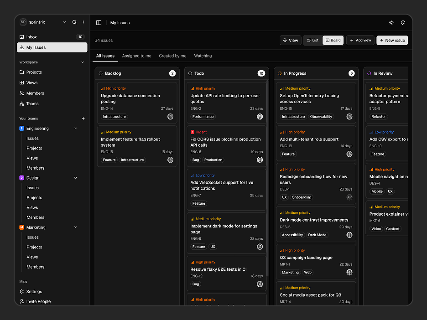Screen dimensions: 427x320
Task: Click Add view button
Action: click(x=360, y=40)
